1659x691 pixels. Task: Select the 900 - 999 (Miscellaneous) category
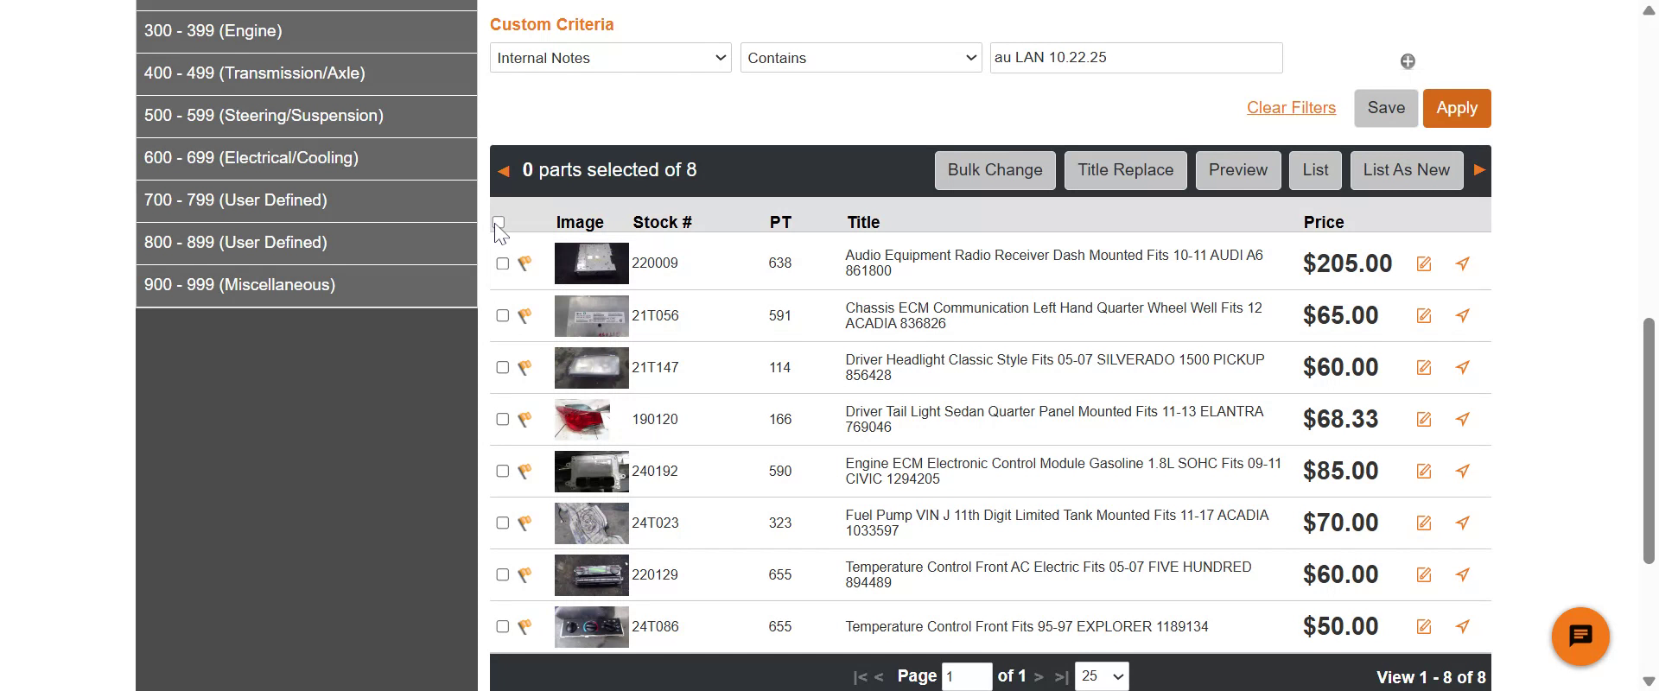tap(307, 285)
